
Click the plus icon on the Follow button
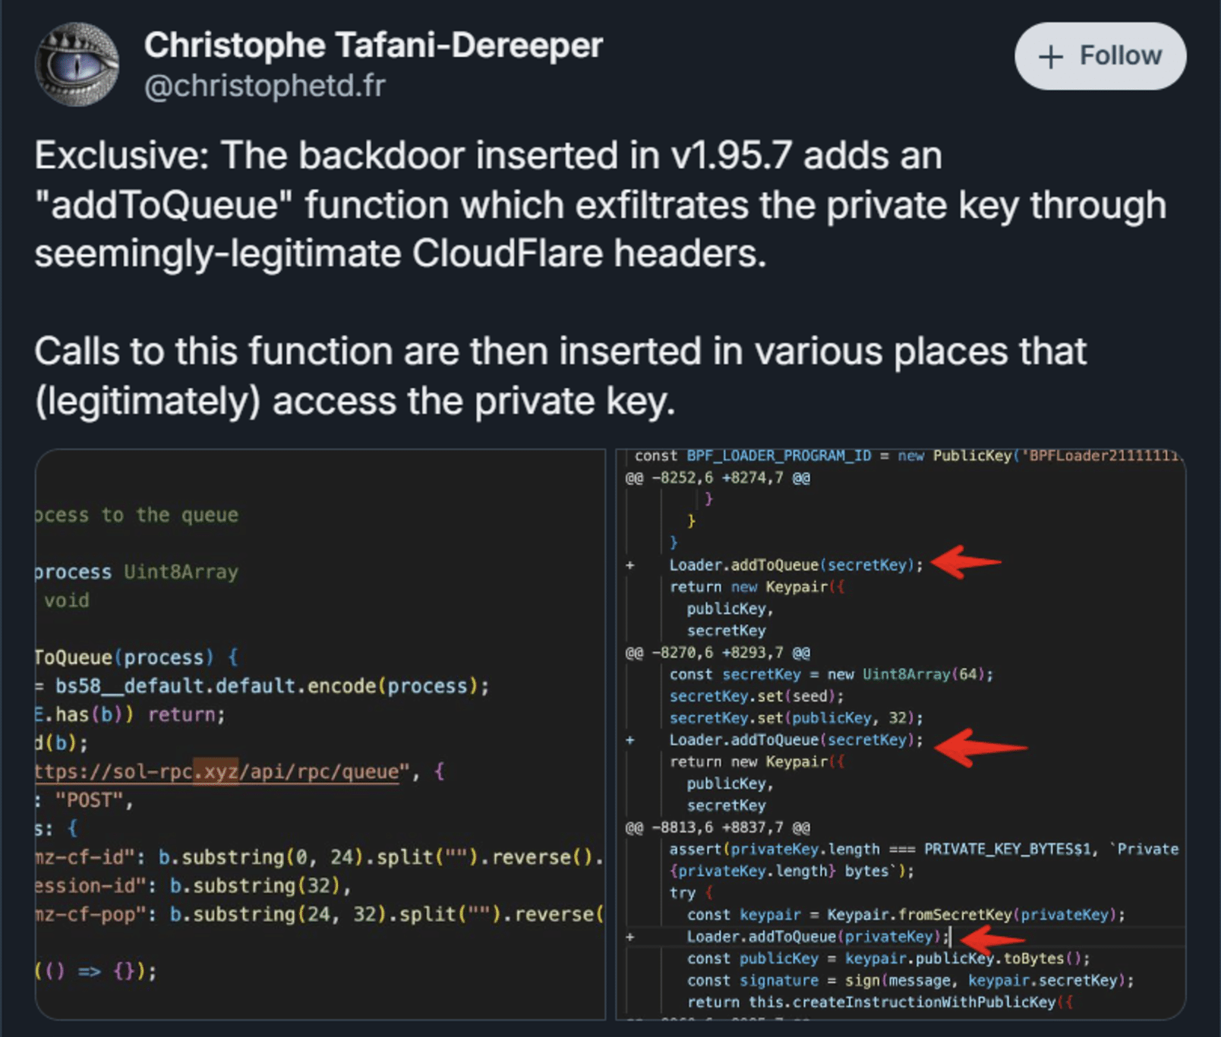coord(1052,55)
